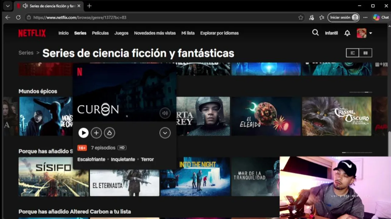Image resolution: width=391 pixels, height=219 pixels.
Task: Open the browser favorites list
Action: [x=322, y=17]
